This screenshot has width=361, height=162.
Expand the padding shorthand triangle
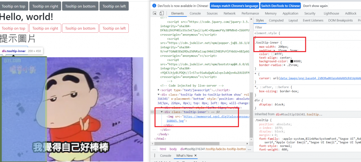pyautogui.click(x=275, y=50)
